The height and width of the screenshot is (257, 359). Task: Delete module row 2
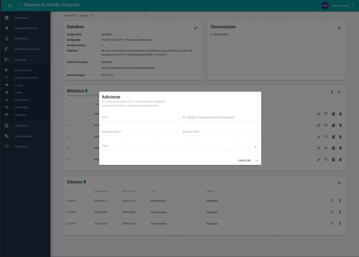tap(340, 125)
